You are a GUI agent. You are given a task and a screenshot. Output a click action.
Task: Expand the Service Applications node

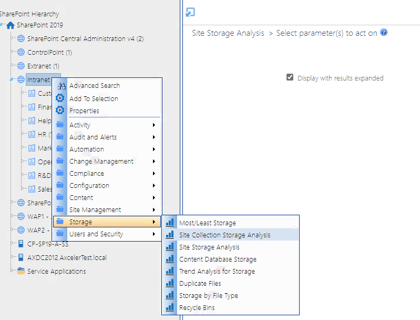[12, 270]
